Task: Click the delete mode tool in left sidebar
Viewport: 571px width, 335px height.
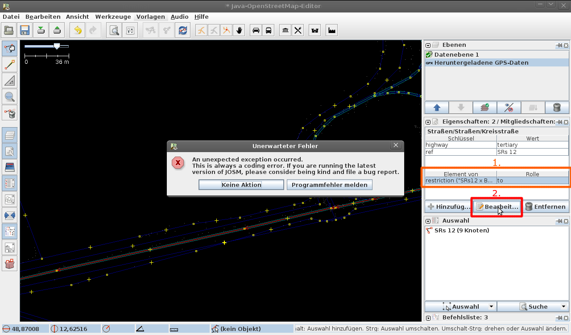Action: [x=9, y=113]
